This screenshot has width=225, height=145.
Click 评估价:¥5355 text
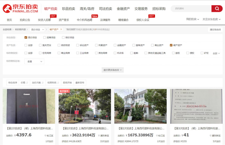coord(180,141)
